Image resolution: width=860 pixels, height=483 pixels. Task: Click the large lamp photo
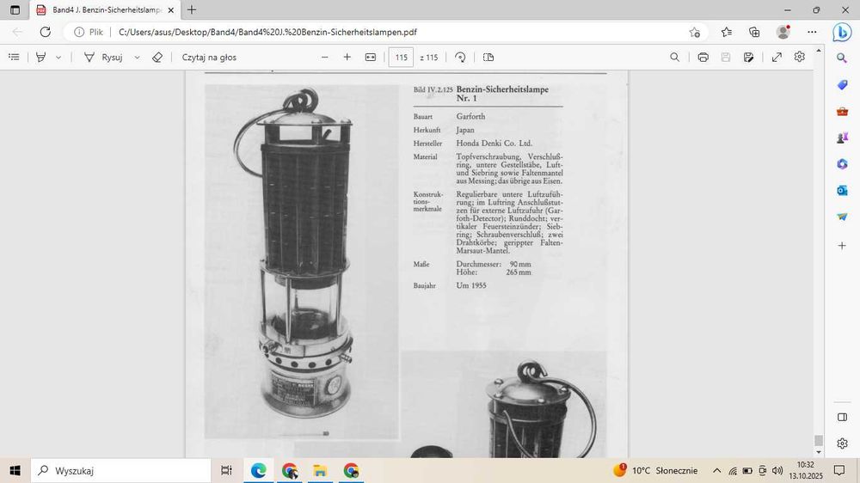point(302,261)
